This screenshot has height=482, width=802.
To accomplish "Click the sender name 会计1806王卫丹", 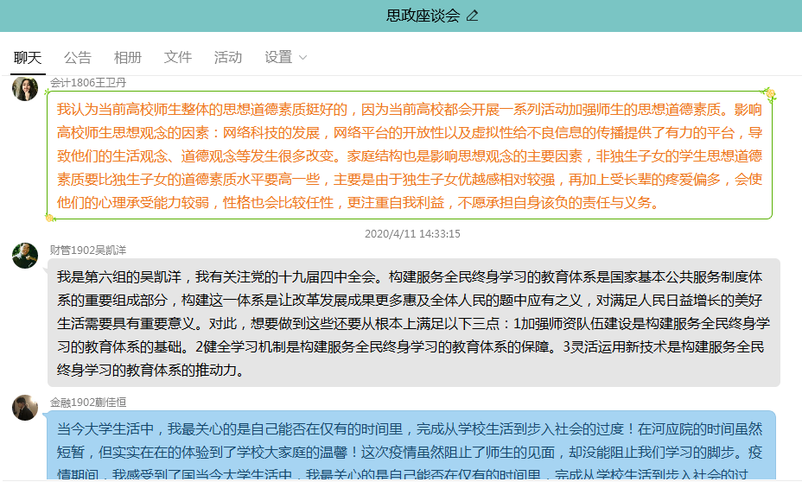I will [x=88, y=82].
